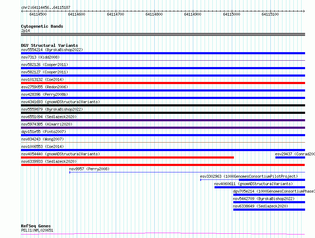
Task: Open the nsv6551094 Sedlazeck2020 variant entry
Action: click(49, 117)
